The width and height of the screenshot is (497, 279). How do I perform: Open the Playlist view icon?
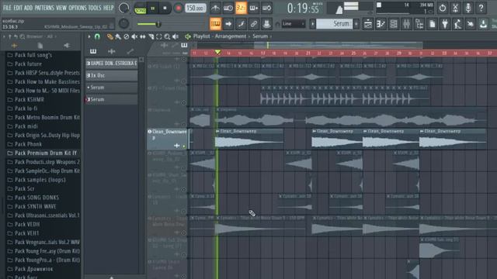coord(367,24)
